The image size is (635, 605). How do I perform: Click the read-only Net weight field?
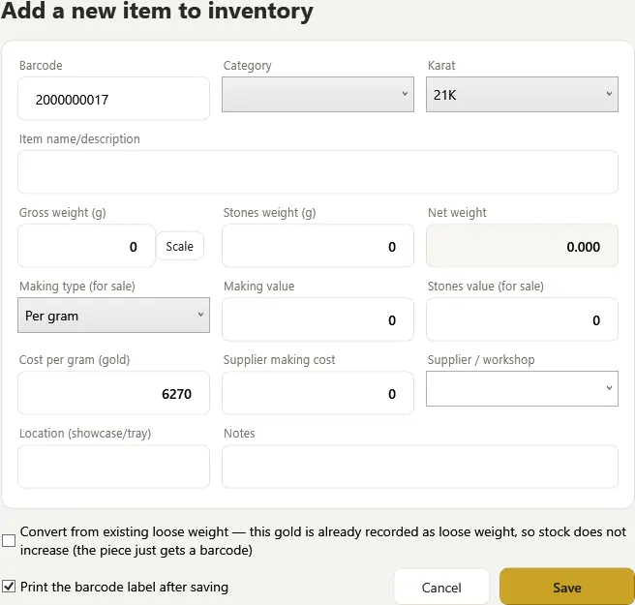click(522, 246)
